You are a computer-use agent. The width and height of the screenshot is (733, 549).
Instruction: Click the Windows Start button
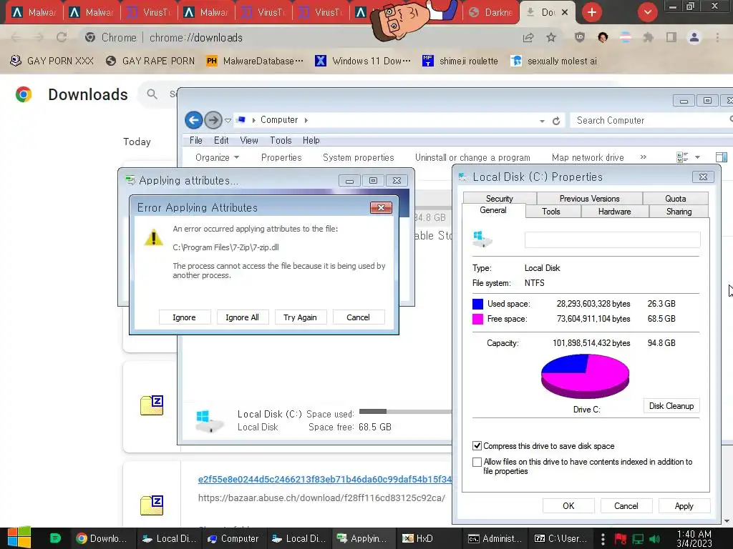19,538
